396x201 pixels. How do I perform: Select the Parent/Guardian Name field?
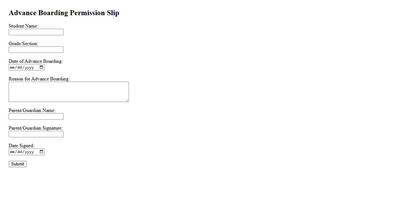pos(36,117)
